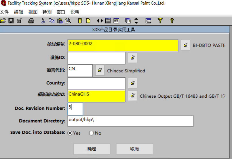Open lookup for 项目编号 field
Image resolution: width=232 pixels, height=159 pixels.
pos(186,45)
